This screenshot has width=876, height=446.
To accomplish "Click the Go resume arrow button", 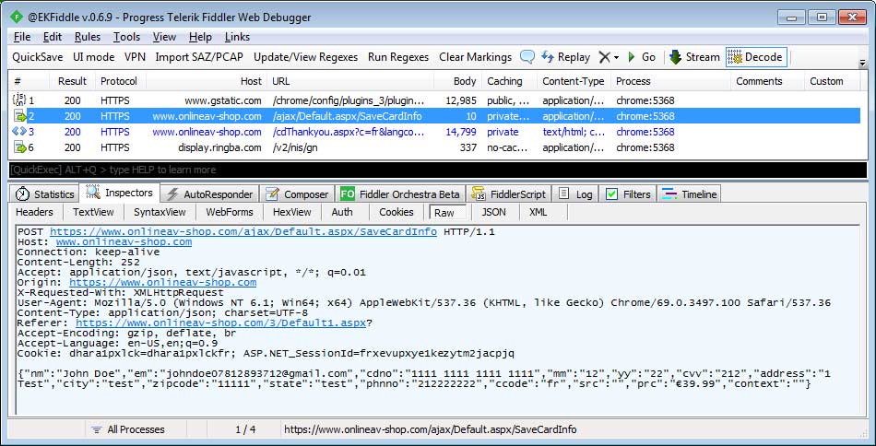I will click(641, 57).
